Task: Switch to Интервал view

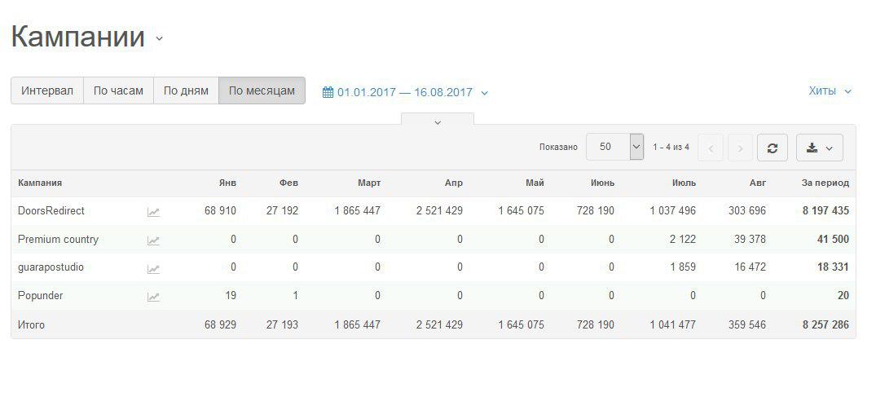Action: click(47, 90)
